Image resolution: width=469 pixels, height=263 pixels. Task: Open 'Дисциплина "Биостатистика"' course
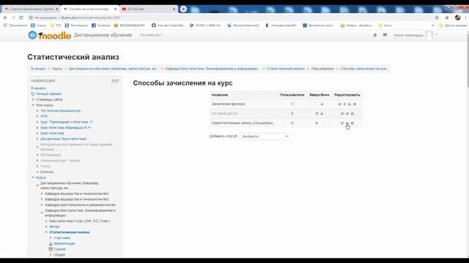(64, 139)
